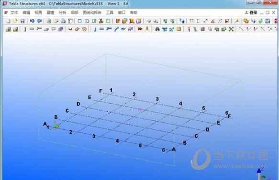Undo the last action
Screen dimensions: 279x180
click(x=32, y=21)
